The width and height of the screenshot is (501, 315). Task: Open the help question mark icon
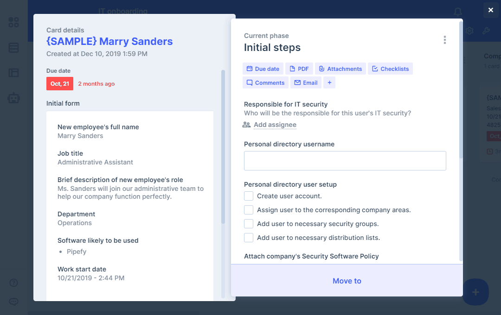[x=14, y=283]
